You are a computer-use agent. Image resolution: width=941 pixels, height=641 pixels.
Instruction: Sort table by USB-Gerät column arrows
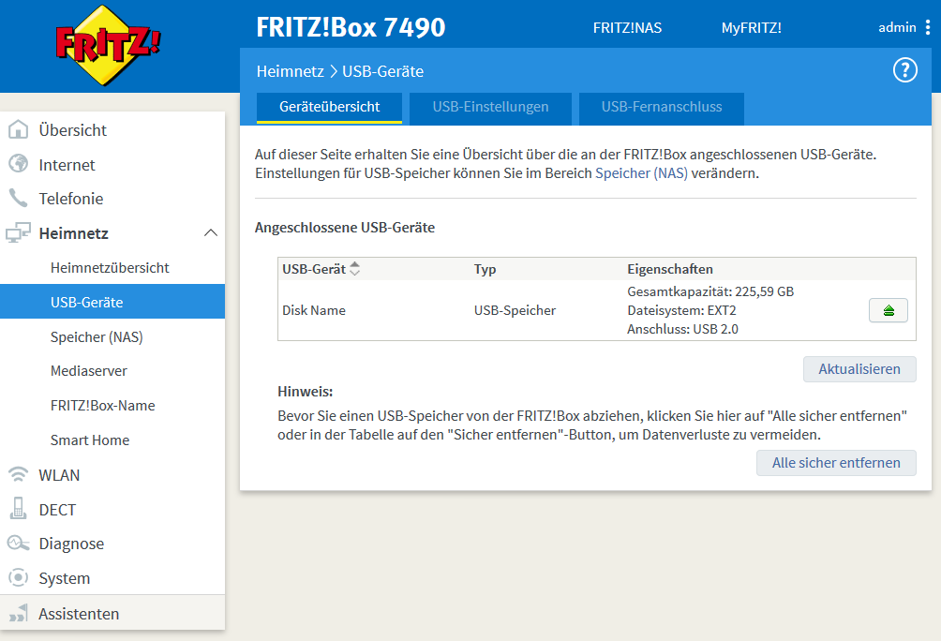point(354,269)
